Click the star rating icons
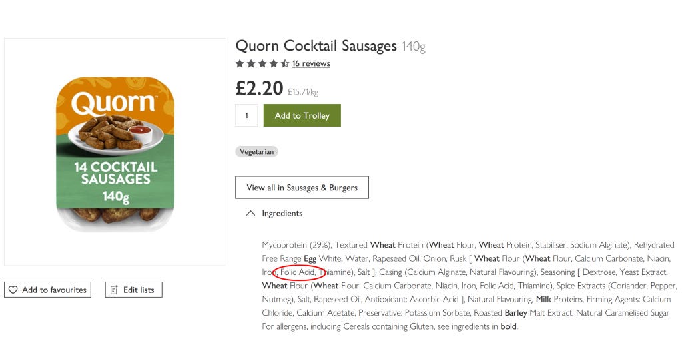 click(x=262, y=63)
